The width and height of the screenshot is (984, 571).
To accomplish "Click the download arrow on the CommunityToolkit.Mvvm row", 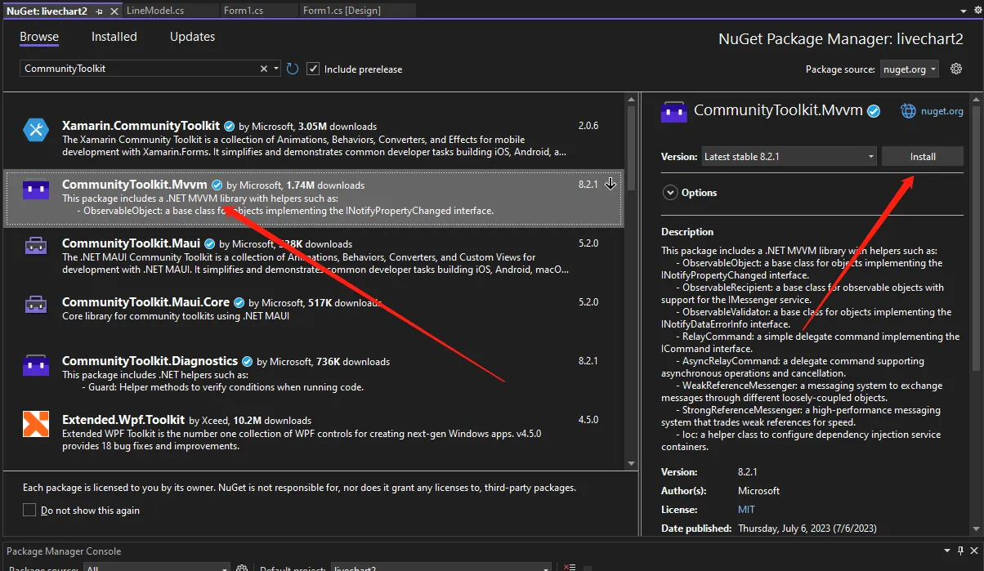I will [x=610, y=185].
